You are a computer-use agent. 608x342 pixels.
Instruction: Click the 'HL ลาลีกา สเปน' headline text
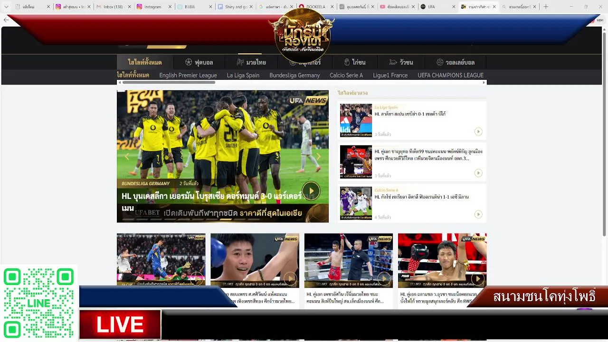coord(410,114)
